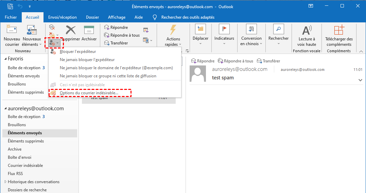
Task: Collapse the ribbon with the chevron
Action: [361, 51]
